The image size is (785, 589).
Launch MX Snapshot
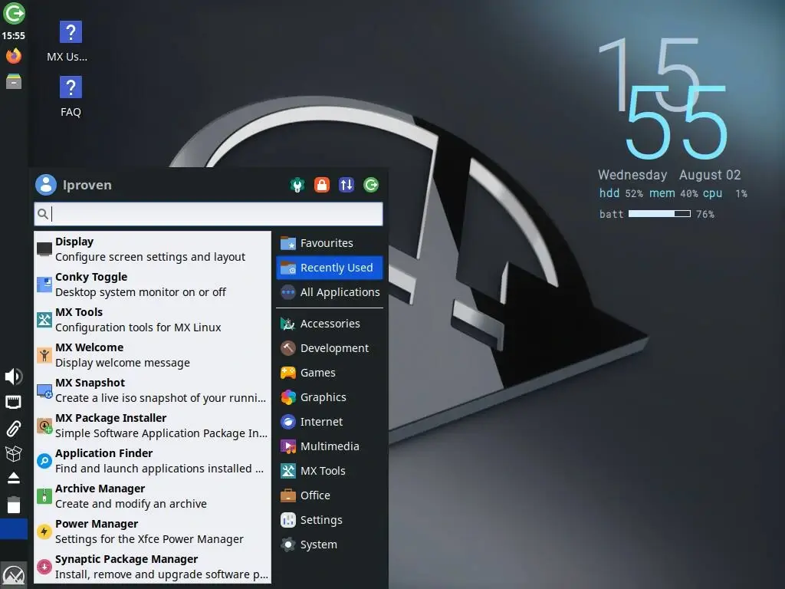coord(153,390)
